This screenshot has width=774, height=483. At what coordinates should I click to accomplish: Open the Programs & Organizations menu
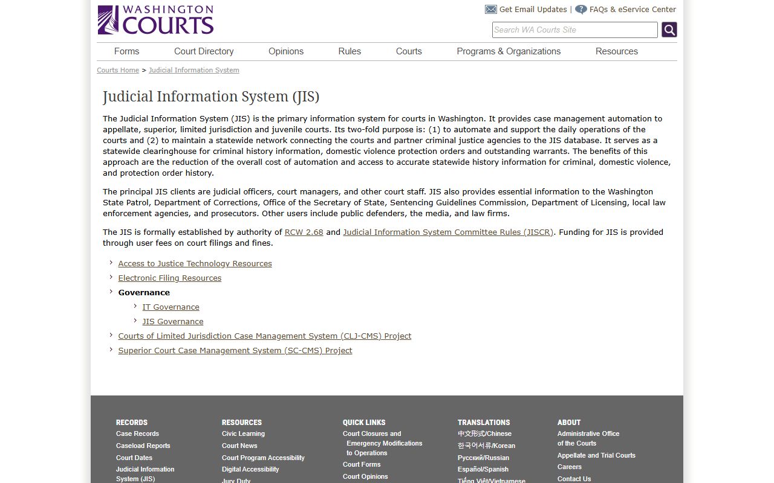coord(509,51)
